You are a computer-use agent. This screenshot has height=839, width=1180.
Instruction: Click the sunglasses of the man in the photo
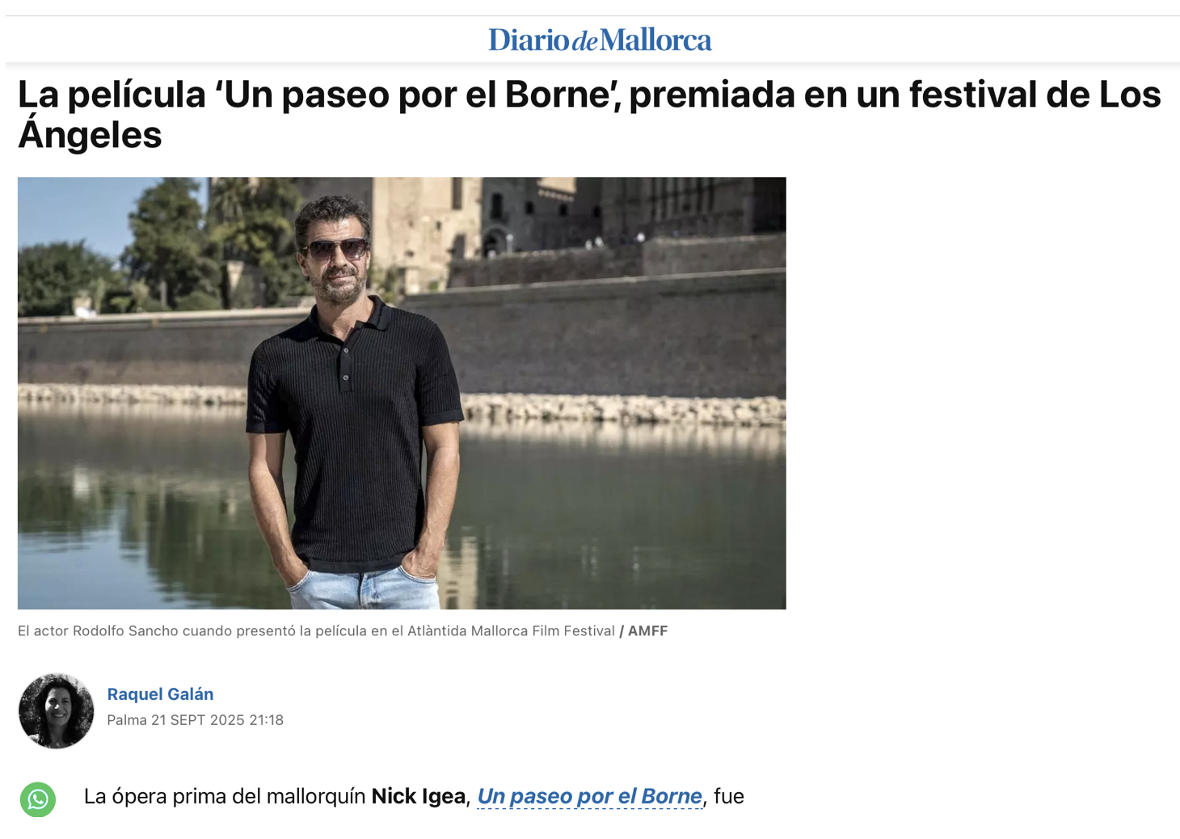coord(335,249)
